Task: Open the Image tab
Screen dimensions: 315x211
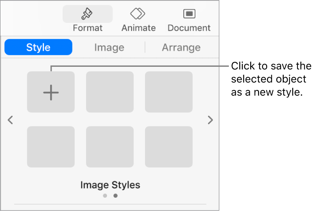Action: [x=109, y=47]
